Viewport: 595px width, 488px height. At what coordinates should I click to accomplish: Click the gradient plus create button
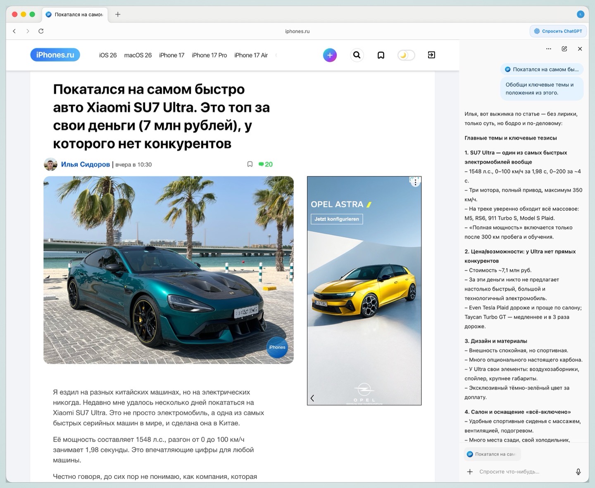[330, 55]
